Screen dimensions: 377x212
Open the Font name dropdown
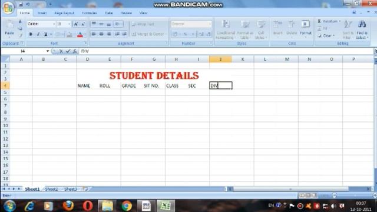(x=54, y=24)
